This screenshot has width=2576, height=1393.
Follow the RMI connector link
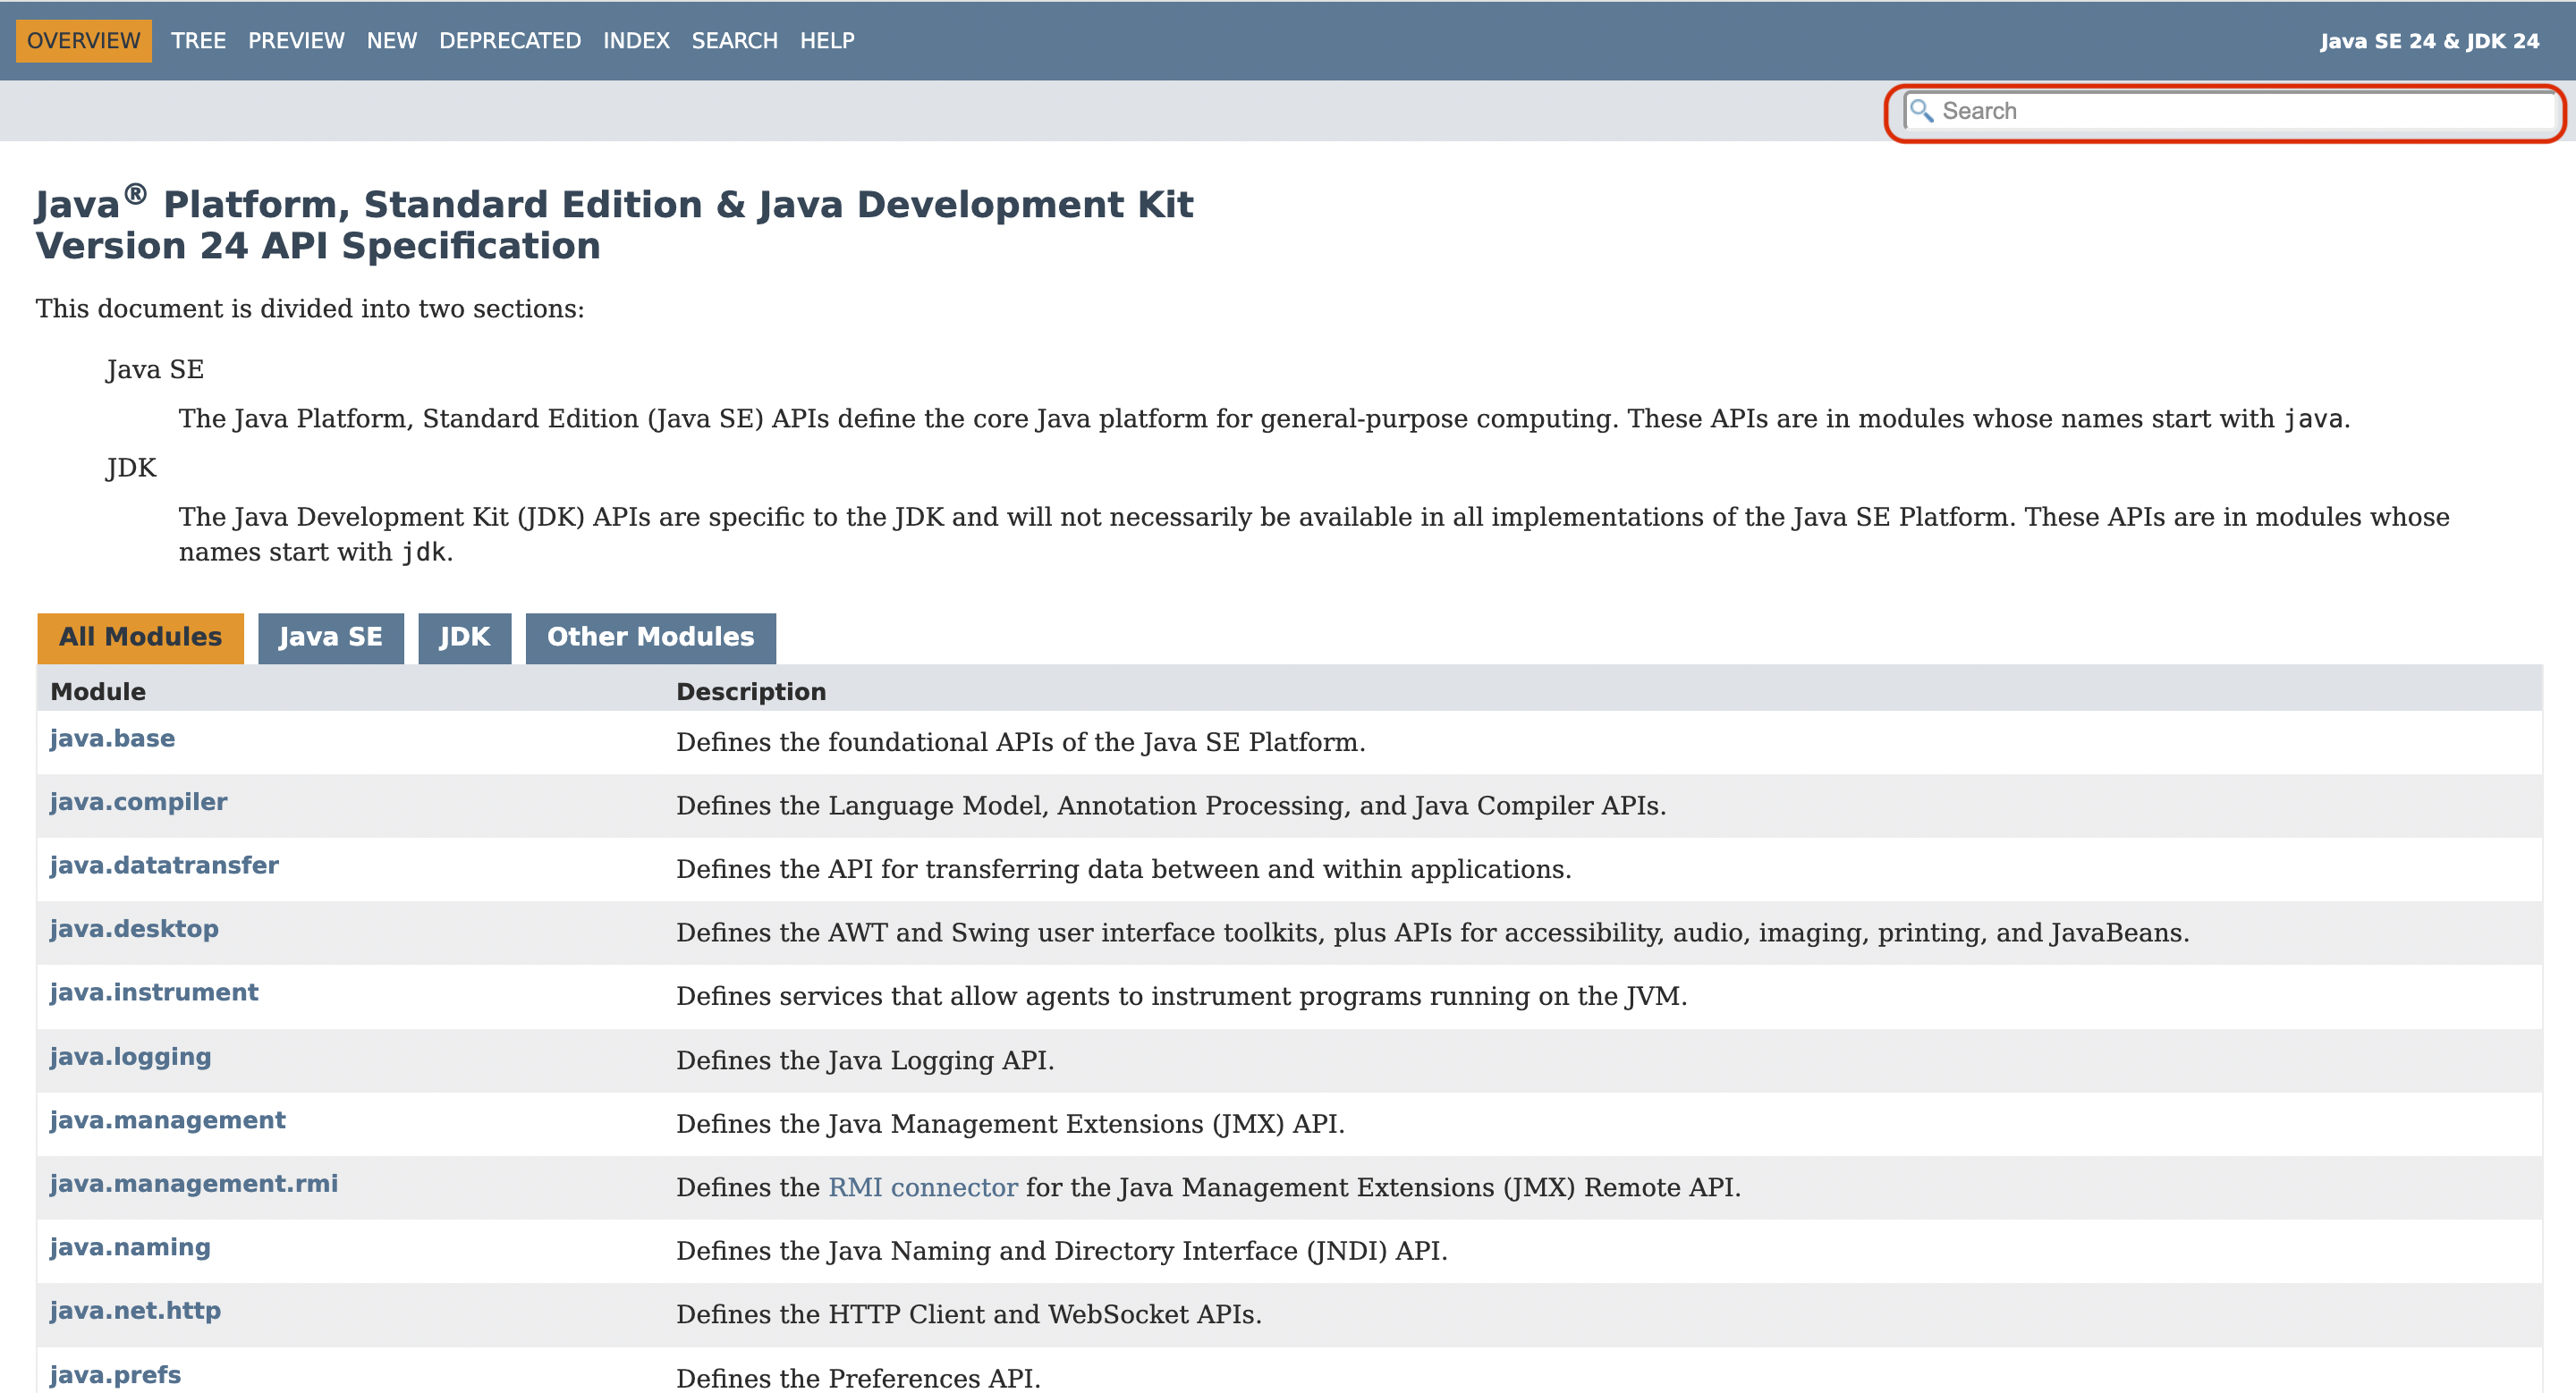click(922, 1187)
